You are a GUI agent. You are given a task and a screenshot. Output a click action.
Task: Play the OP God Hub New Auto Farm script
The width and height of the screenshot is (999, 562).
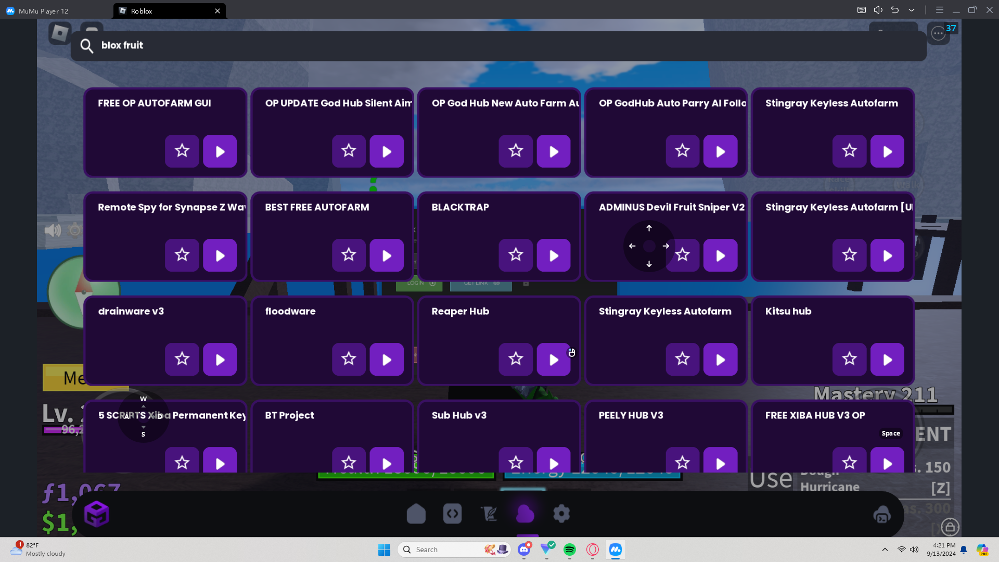pos(554,151)
